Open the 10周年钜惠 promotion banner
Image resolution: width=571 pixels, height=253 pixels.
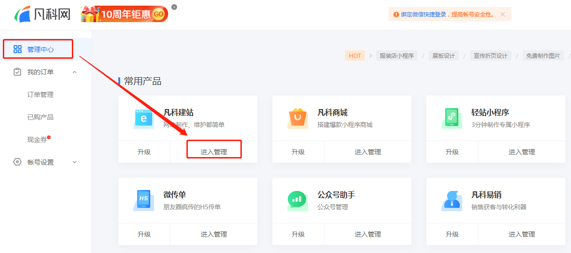[124, 14]
